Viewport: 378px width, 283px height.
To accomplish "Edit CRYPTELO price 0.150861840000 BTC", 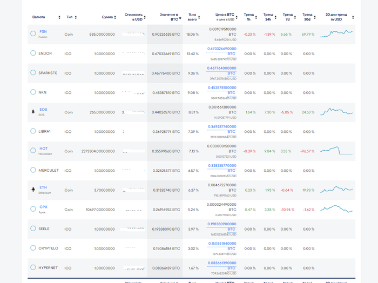I will point(222,246).
